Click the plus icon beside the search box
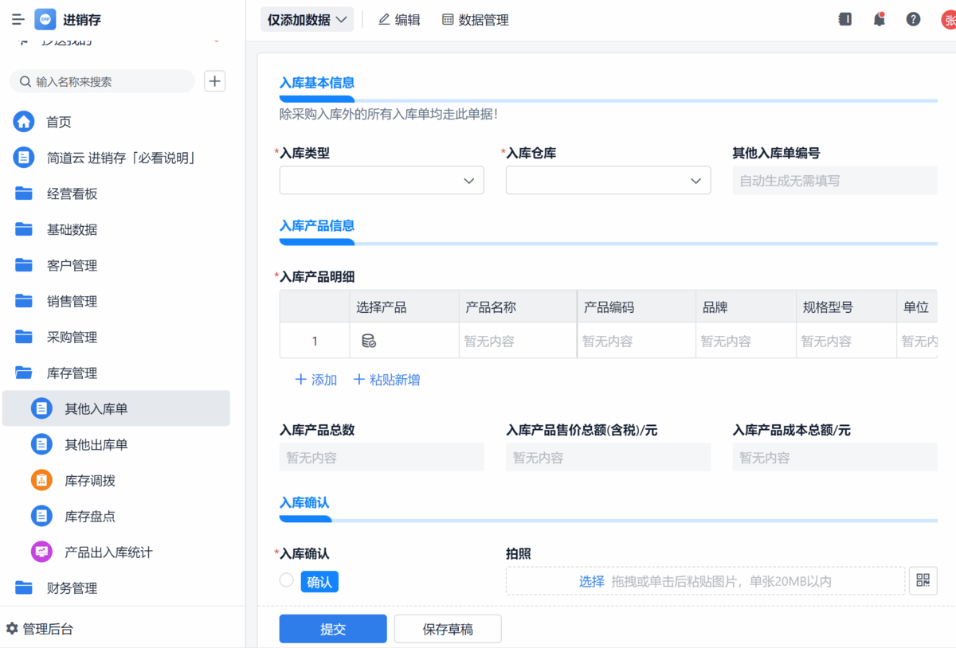 (x=215, y=81)
